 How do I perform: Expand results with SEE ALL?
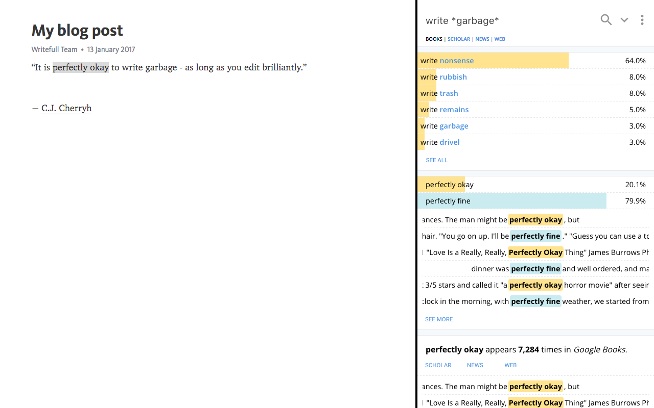pos(436,160)
